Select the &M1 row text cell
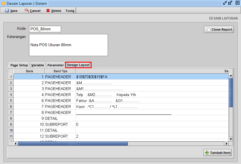The image size is (241, 164). pyautogui.click(x=152, y=89)
